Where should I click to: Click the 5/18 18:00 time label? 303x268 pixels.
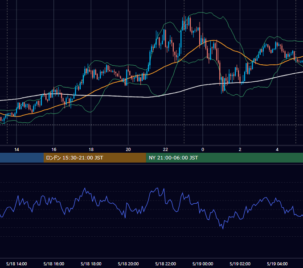pyautogui.click(x=91, y=264)
